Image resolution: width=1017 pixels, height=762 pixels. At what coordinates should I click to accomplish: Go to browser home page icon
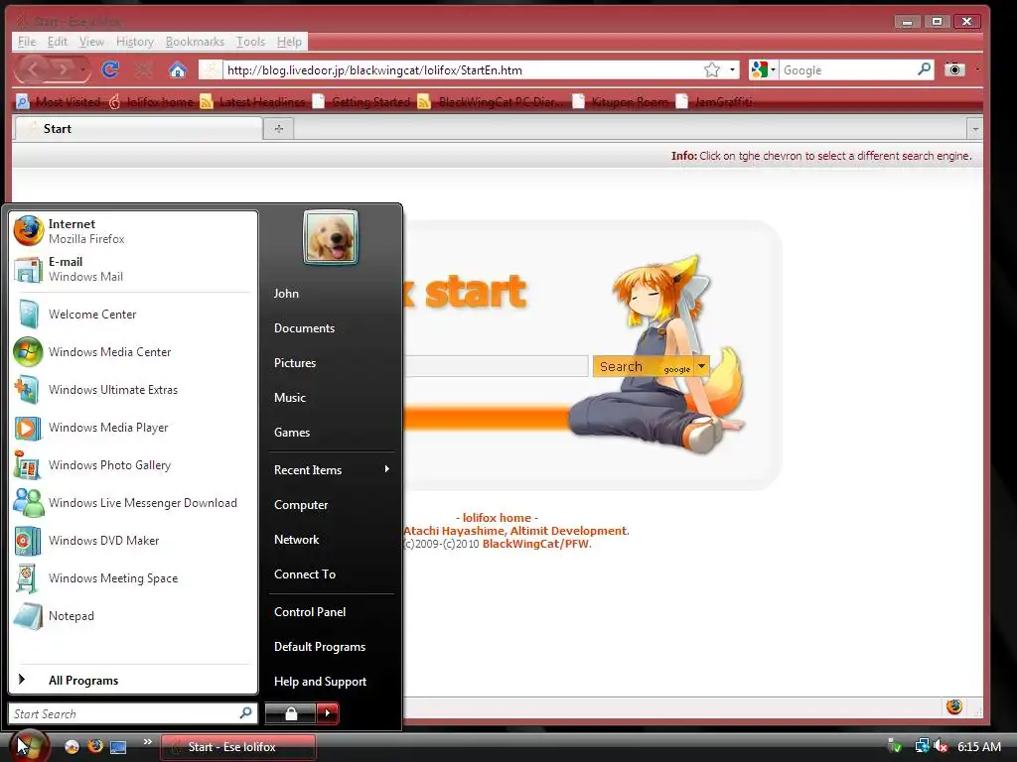coord(177,69)
